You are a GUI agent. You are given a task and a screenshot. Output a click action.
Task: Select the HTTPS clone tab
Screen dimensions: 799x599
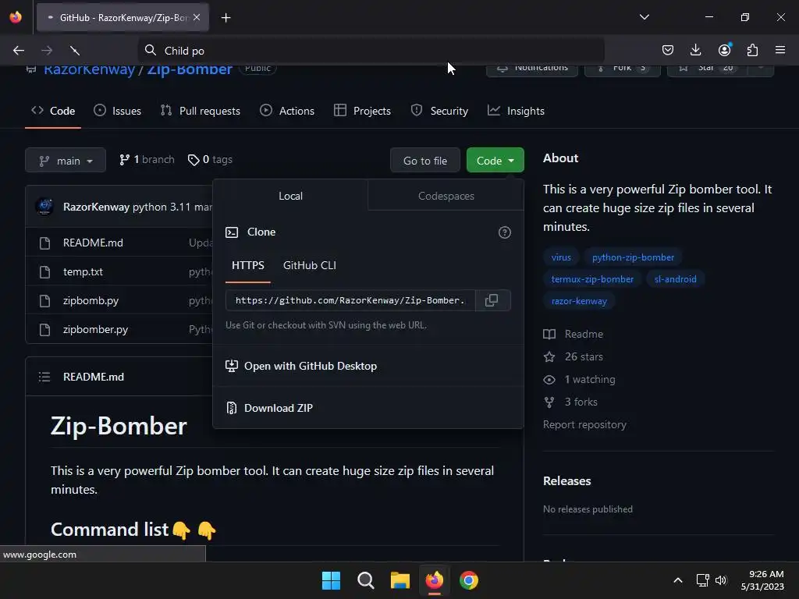247,265
